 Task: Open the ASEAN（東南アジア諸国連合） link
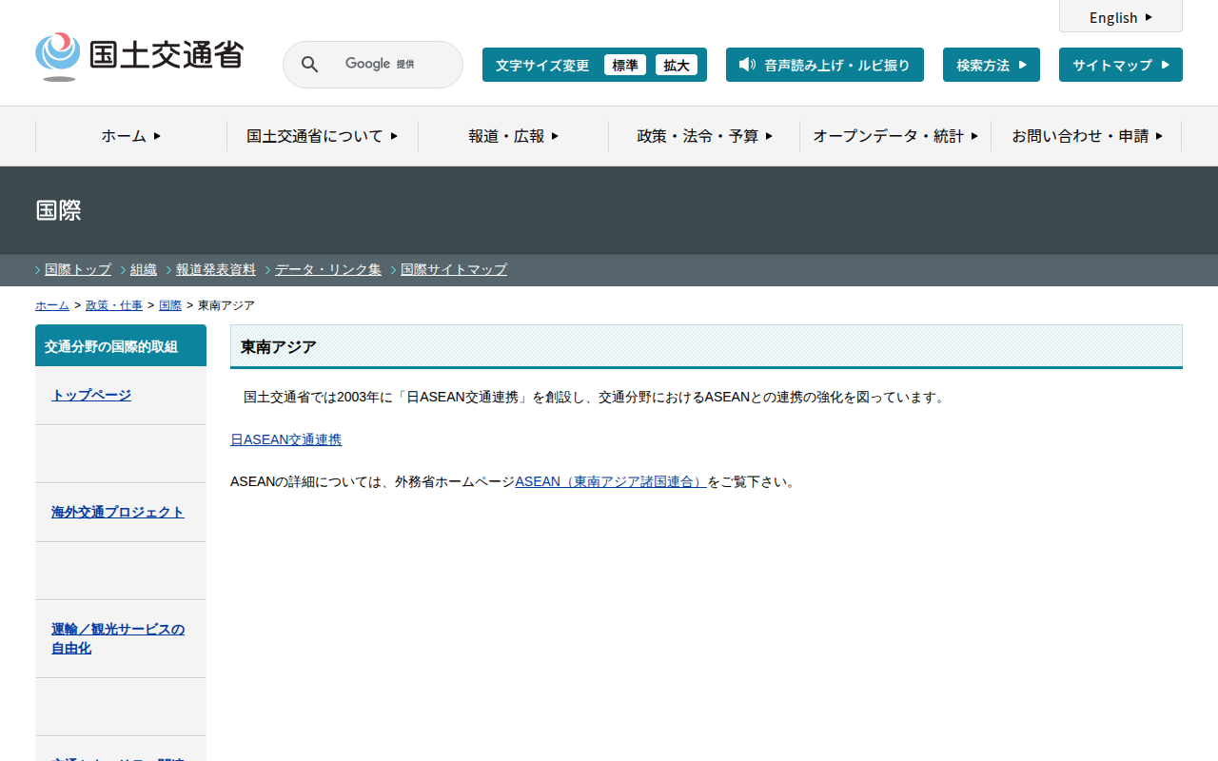pyautogui.click(x=610, y=481)
